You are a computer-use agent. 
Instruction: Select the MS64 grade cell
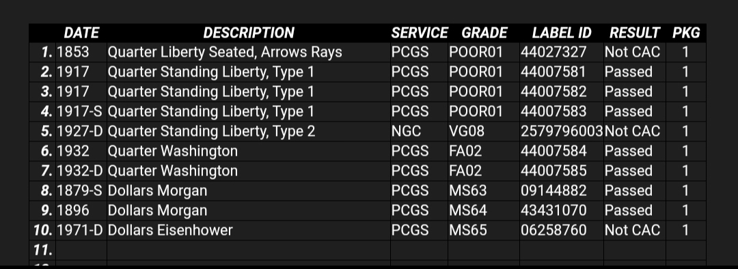point(484,210)
